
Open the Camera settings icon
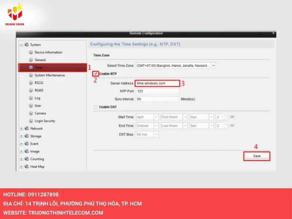tap(31, 114)
